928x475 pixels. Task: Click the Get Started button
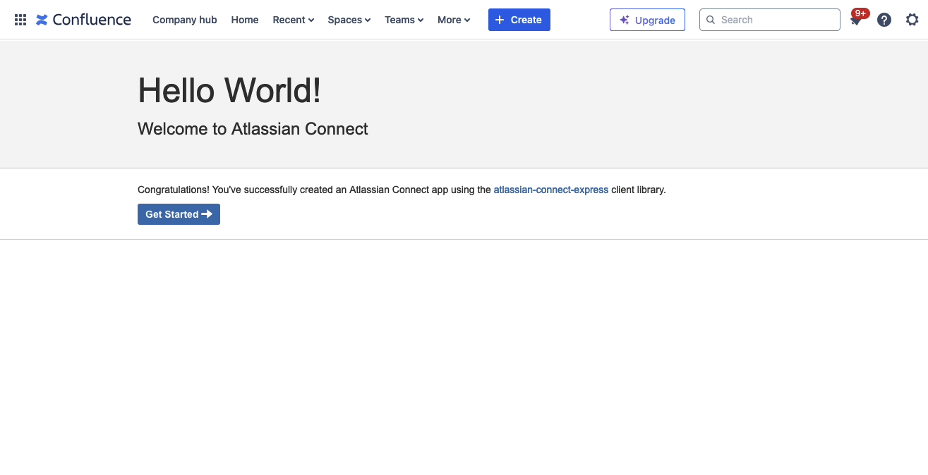pos(179,214)
